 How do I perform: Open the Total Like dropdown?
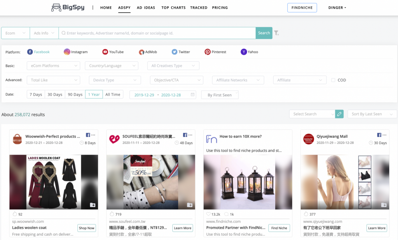coord(53,80)
